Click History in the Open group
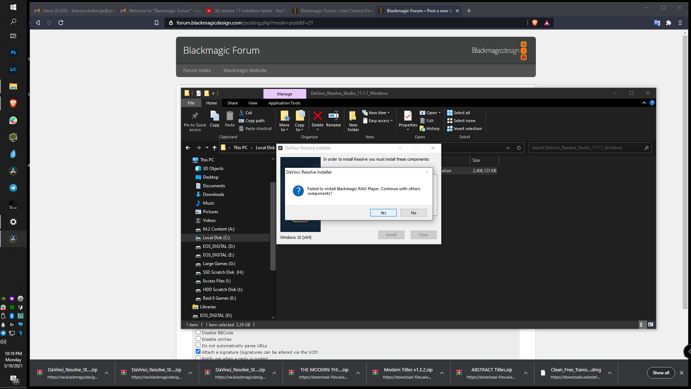The width and height of the screenshot is (691, 389). [430, 129]
